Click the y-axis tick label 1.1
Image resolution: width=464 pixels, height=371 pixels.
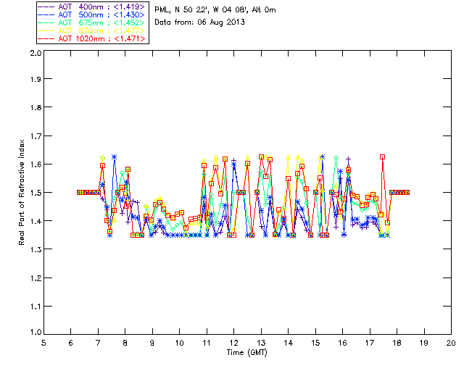coord(36,307)
